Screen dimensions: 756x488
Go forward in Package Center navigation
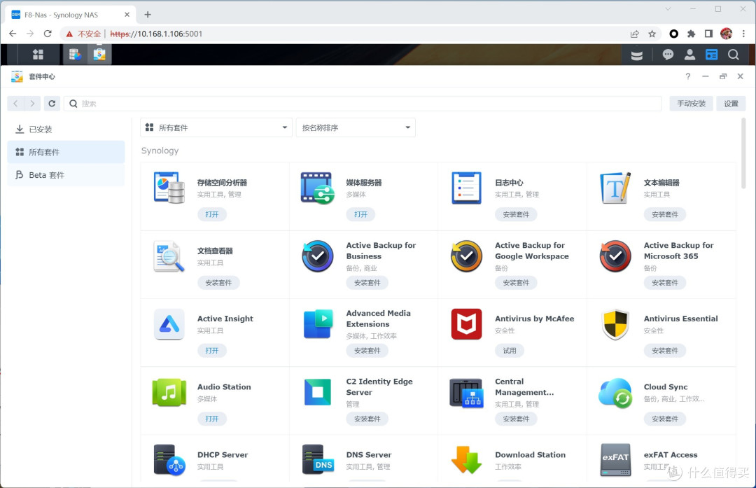coord(31,103)
